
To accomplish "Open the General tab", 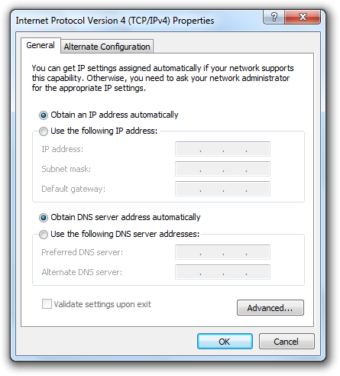I will (x=40, y=45).
